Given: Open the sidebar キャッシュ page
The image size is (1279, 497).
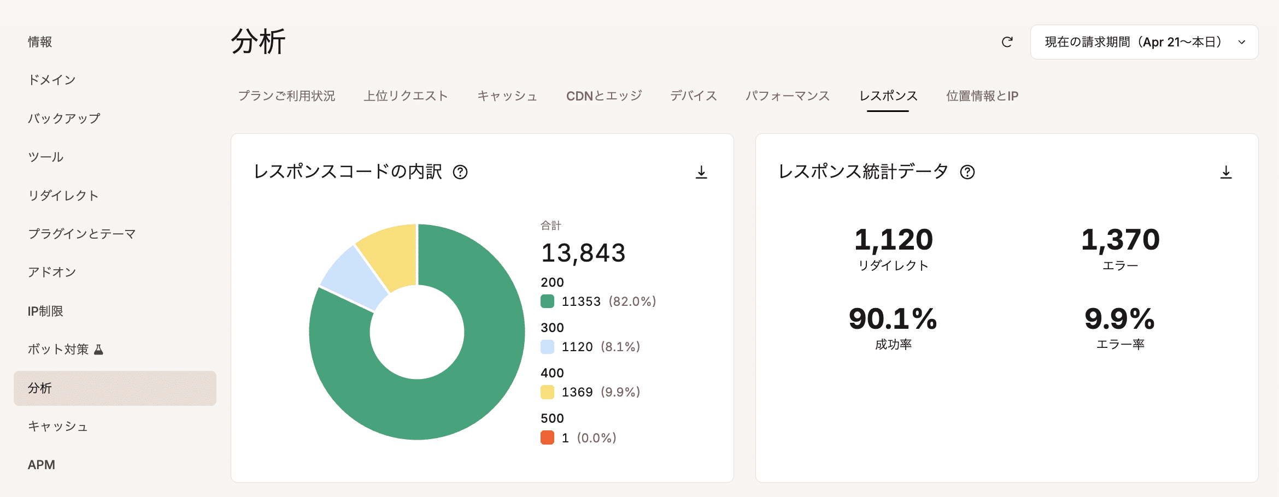Looking at the screenshot, I should click(x=58, y=427).
